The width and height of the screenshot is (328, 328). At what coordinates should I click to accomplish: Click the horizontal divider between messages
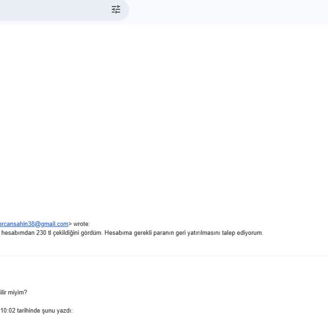pyautogui.click(x=164, y=256)
